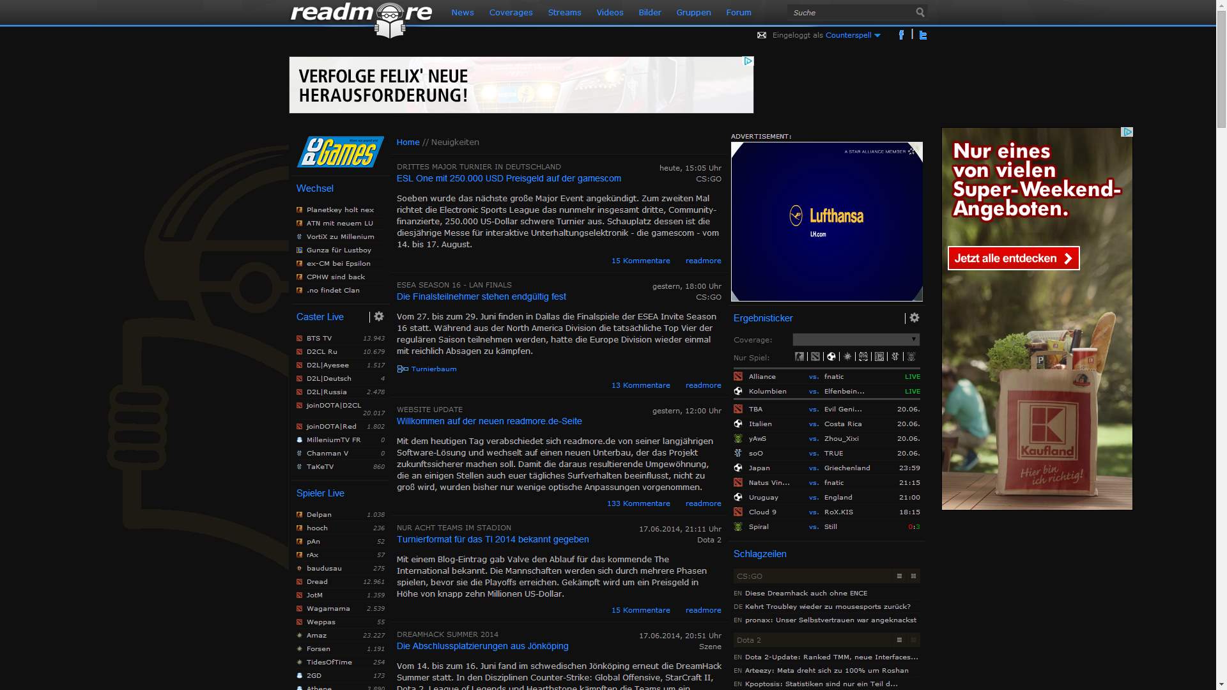Open the Coverage dropdown
The image size is (1227, 690).
tap(856, 339)
